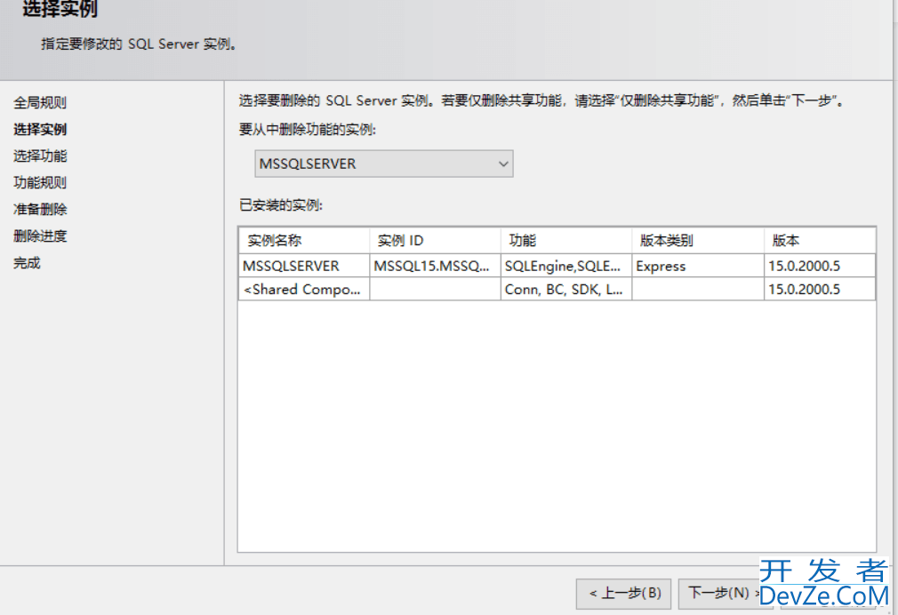Click the 已安装的实例 label
The height and width of the screenshot is (615, 898).
pos(281,205)
